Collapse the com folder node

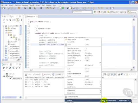coord(9,35)
